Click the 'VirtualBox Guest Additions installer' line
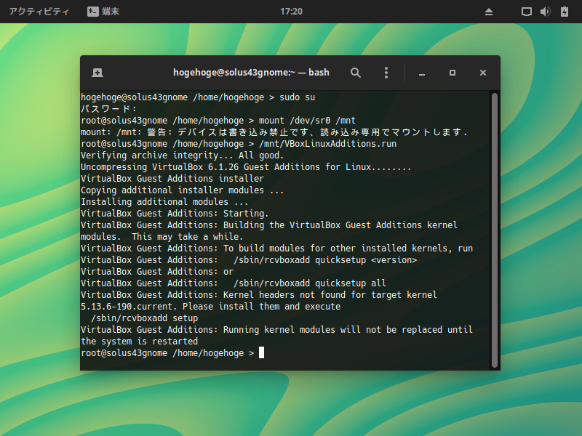The width and height of the screenshot is (582, 436). tap(172, 179)
